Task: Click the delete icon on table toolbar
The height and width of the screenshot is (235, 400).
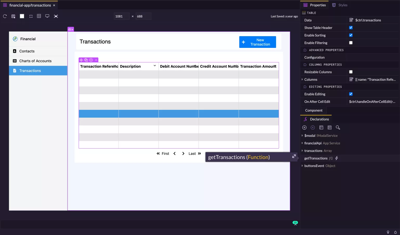Action: coord(91,60)
